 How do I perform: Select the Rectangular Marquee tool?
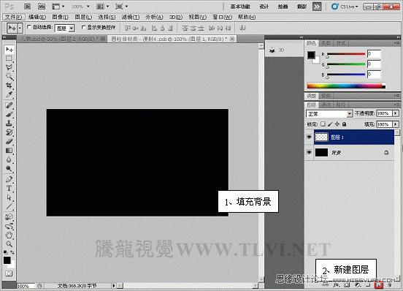click(9, 58)
